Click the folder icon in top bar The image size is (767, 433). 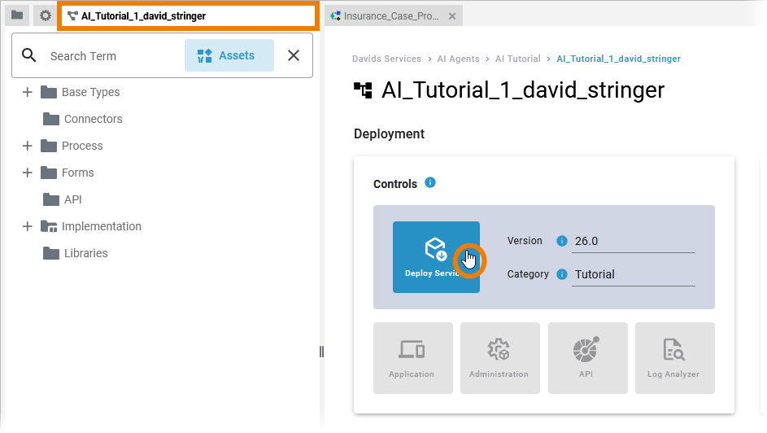[17, 15]
